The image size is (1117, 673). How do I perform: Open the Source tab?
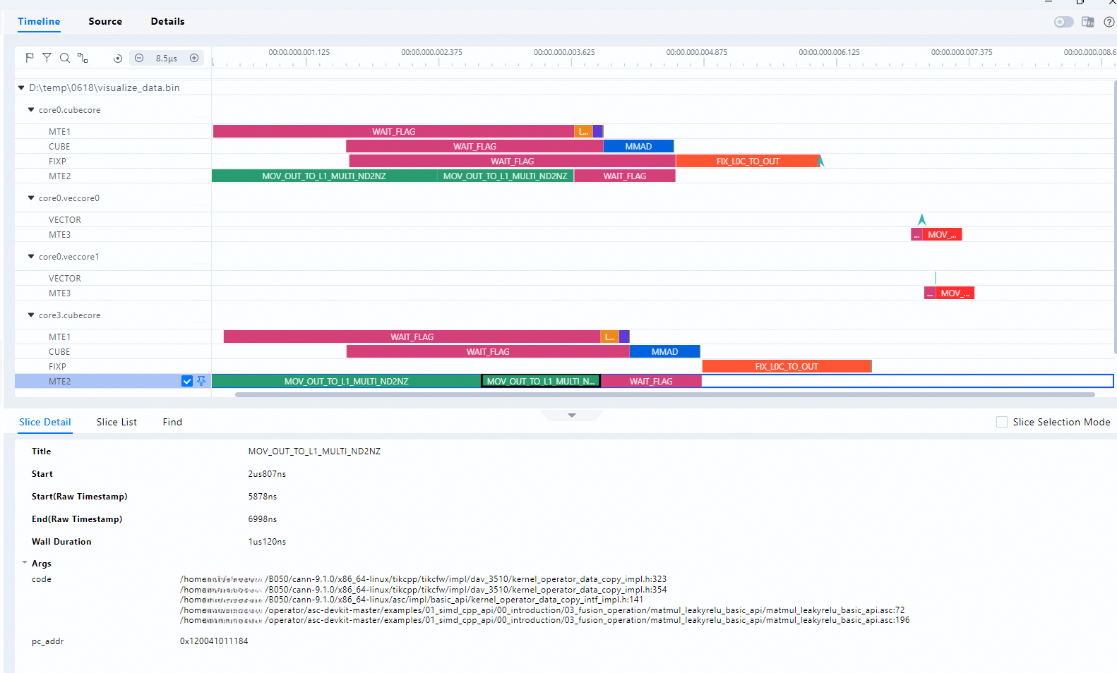(105, 21)
